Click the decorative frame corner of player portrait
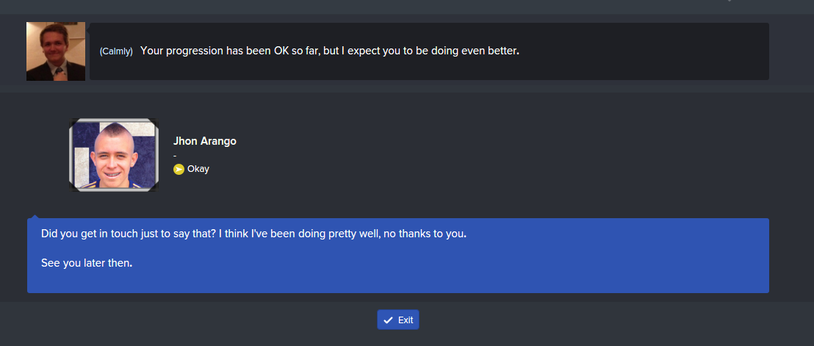 [x=73, y=123]
